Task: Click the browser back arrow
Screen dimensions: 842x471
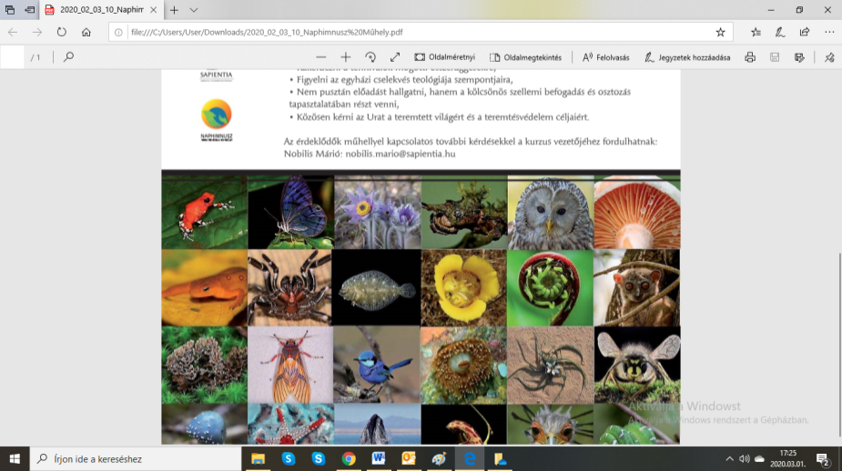Action: click(x=13, y=32)
